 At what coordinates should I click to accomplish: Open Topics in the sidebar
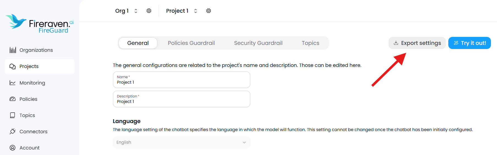[x=40, y=115]
